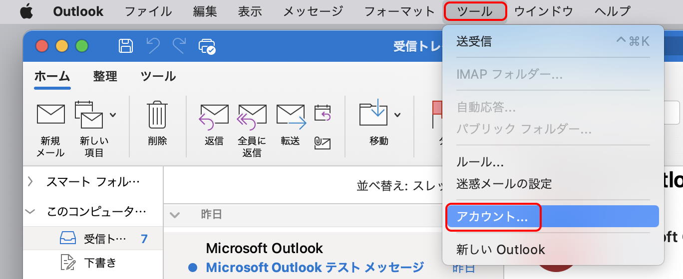Expand the 移動 dropdown arrow

(x=397, y=115)
